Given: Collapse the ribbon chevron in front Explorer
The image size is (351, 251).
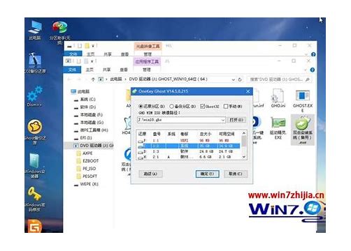Looking at the screenshot, I should click(306, 70).
